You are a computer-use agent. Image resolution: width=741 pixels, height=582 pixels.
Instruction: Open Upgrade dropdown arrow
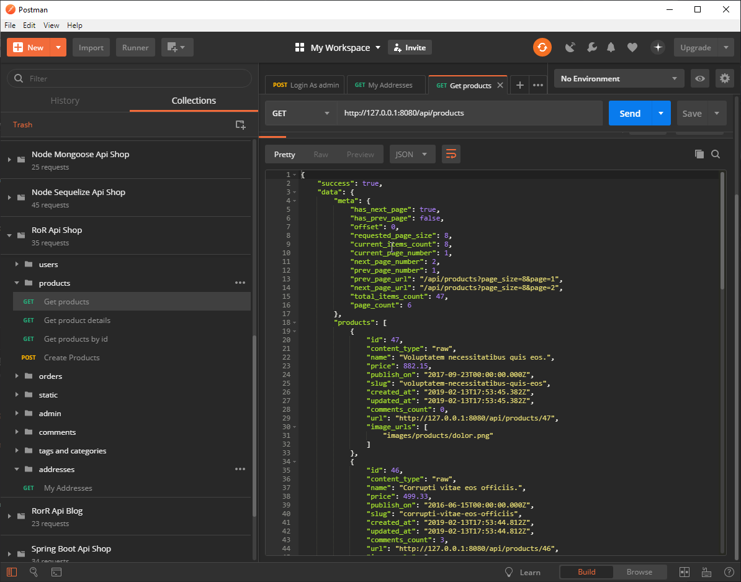(x=726, y=47)
